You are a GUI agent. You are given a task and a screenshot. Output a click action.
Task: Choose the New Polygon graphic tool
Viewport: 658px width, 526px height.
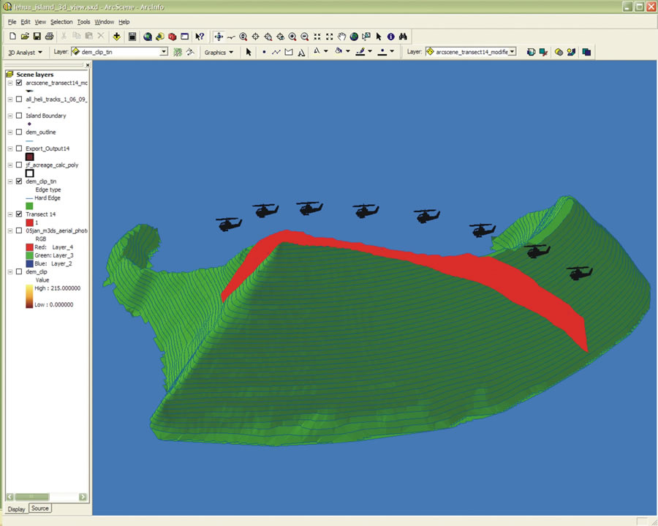(289, 52)
